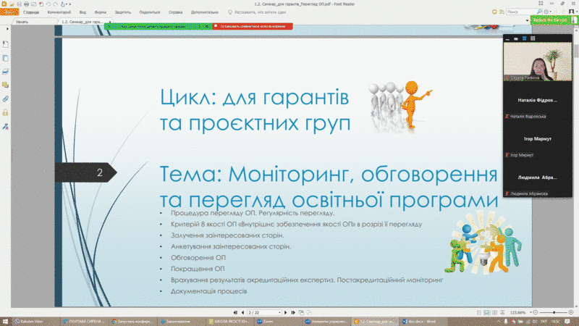Open doc.docx Word window from taskbar
Viewport: 579px width, 326px height.
point(423,322)
